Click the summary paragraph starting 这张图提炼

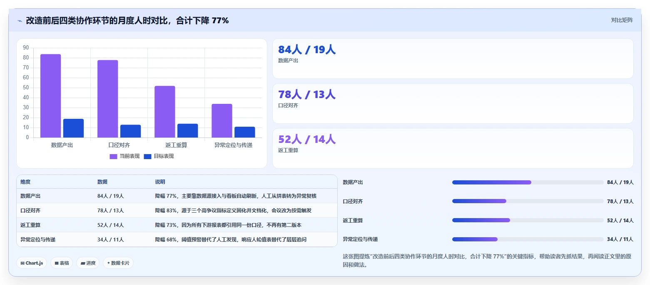[x=487, y=261]
